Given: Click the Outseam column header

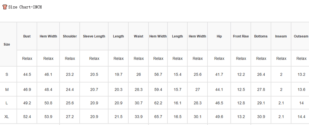Looking at the screenshot, I should [301, 36].
